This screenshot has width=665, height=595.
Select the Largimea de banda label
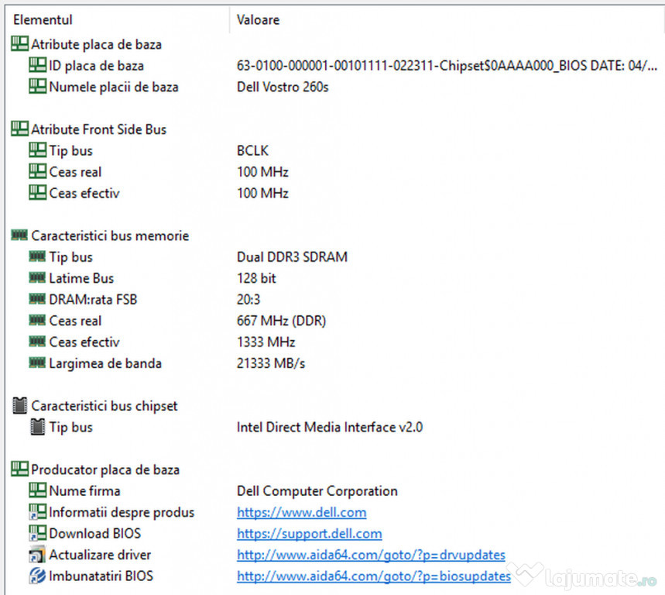click(105, 363)
